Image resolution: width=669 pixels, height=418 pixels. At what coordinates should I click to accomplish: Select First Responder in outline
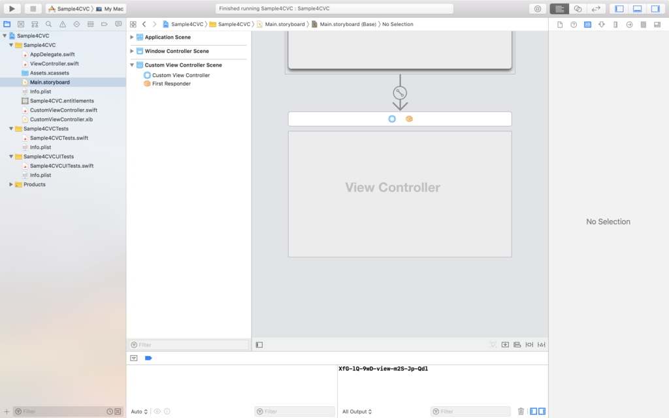pos(171,84)
